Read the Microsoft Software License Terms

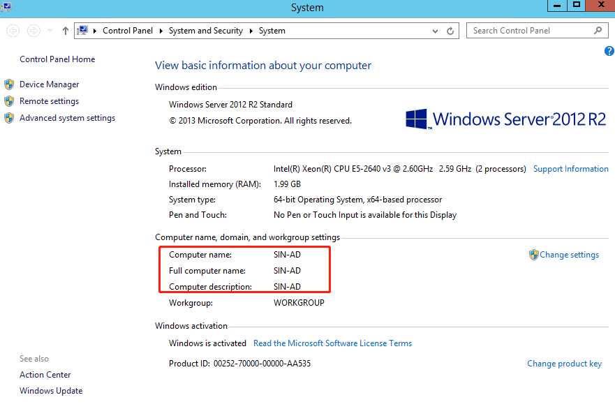coord(332,343)
